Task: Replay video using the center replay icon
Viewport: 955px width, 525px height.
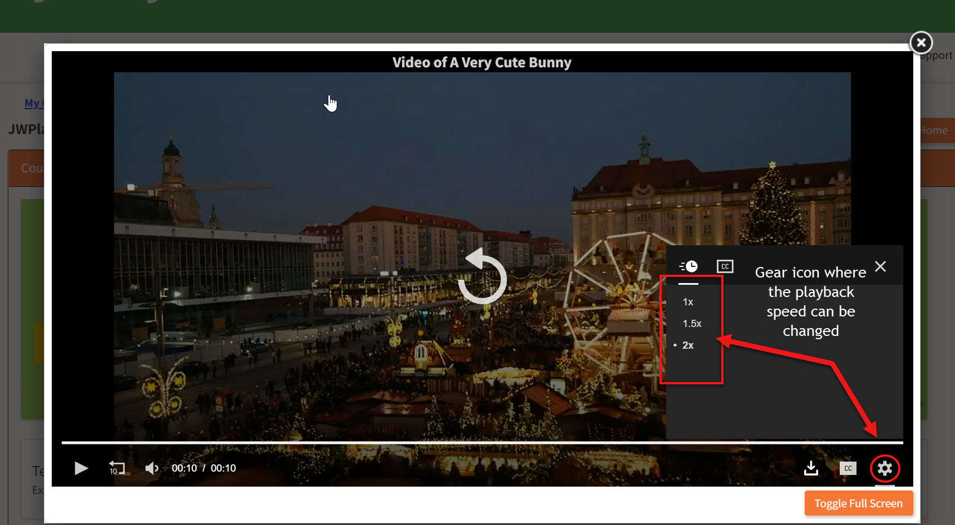Action: tap(482, 276)
